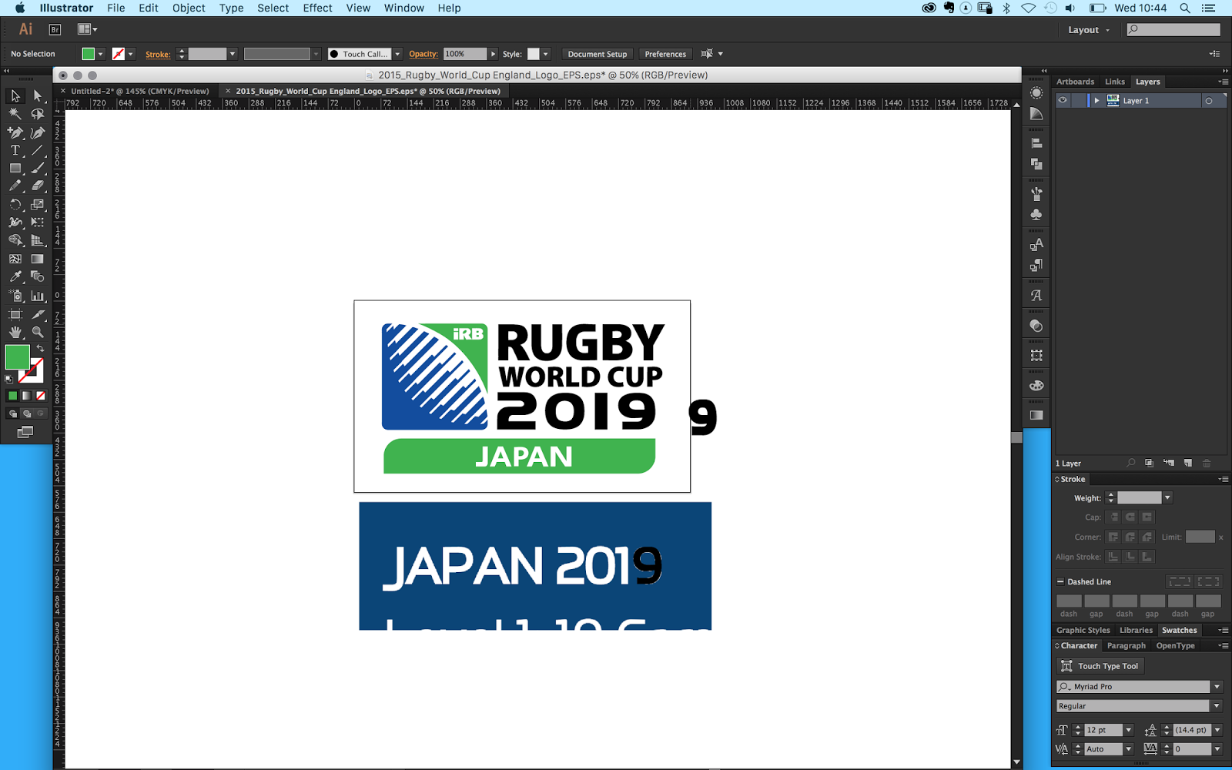Click target circle for Layer 1
The height and width of the screenshot is (770, 1232).
click(1209, 101)
